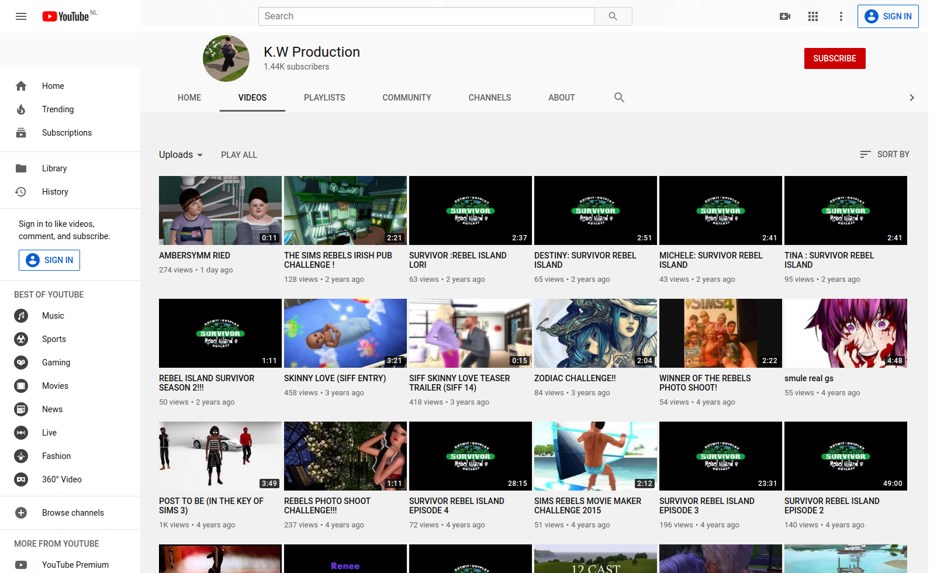
Task: Click the red SUBSCRIBE button
Action: coord(835,58)
